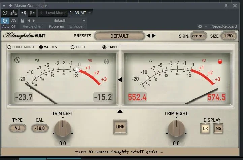Click the second plug insert icon
Screen dimensions: 243x160
click(32, 13)
